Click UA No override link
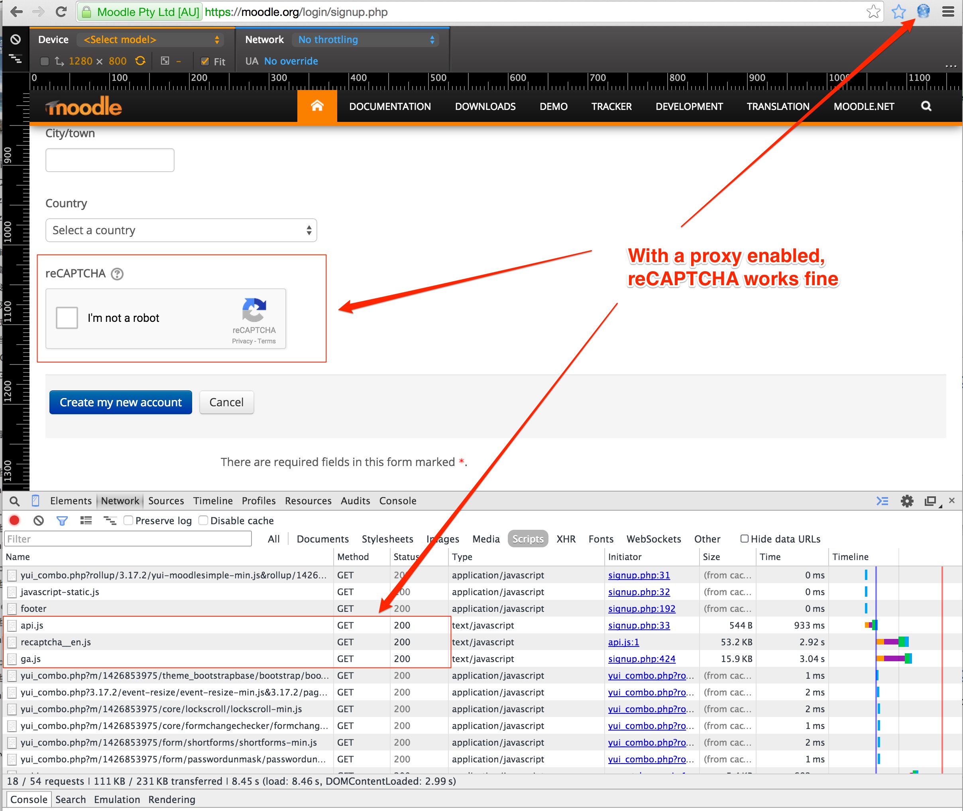 pyautogui.click(x=291, y=61)
